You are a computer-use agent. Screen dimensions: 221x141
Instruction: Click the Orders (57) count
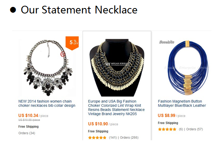(x=194, y=129)
